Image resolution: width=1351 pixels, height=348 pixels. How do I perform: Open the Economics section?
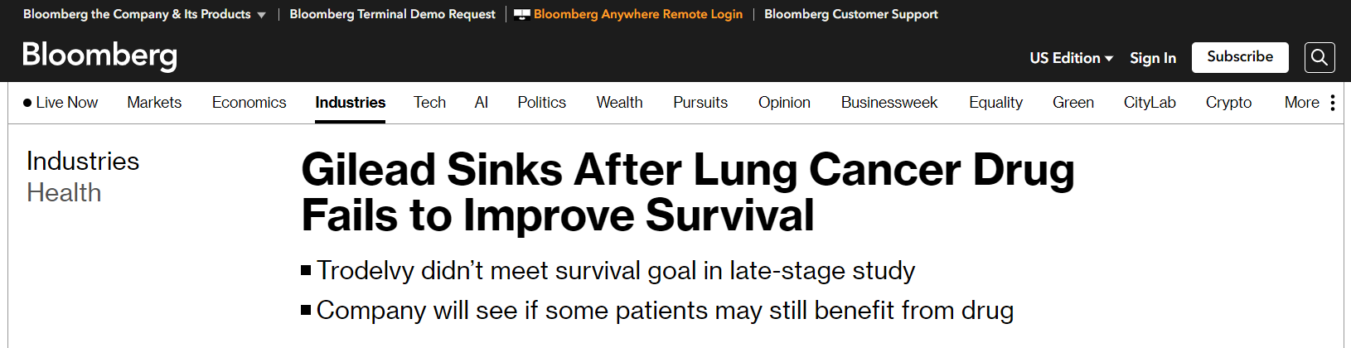click(x=249, y=103)
